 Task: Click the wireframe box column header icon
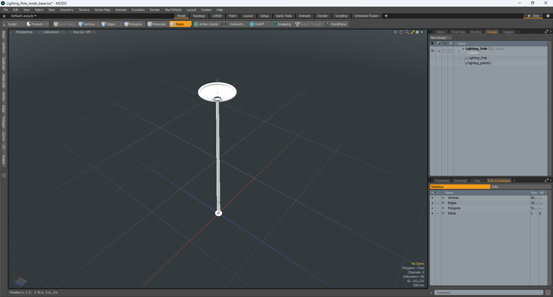click(445, 43)
